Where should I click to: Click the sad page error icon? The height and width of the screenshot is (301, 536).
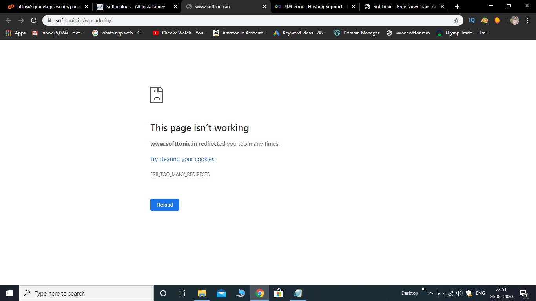tap(157, 95)
